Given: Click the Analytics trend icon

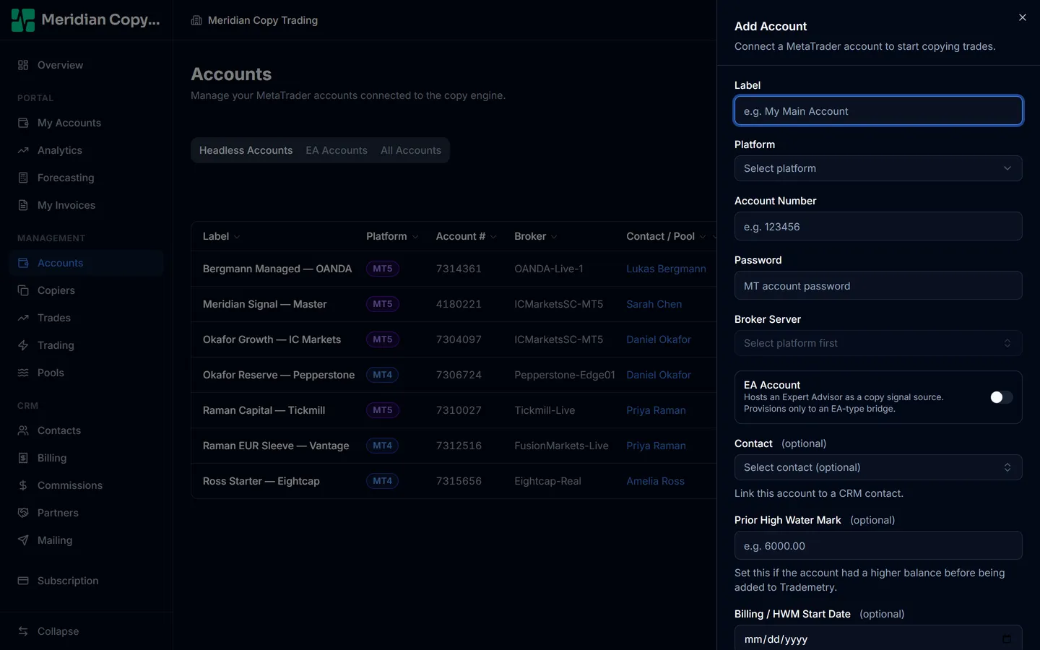Looking at the screenshot, I should [x=23, y=150].
